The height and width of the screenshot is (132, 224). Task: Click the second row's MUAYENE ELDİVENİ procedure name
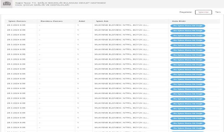click(x=121, y=30)
